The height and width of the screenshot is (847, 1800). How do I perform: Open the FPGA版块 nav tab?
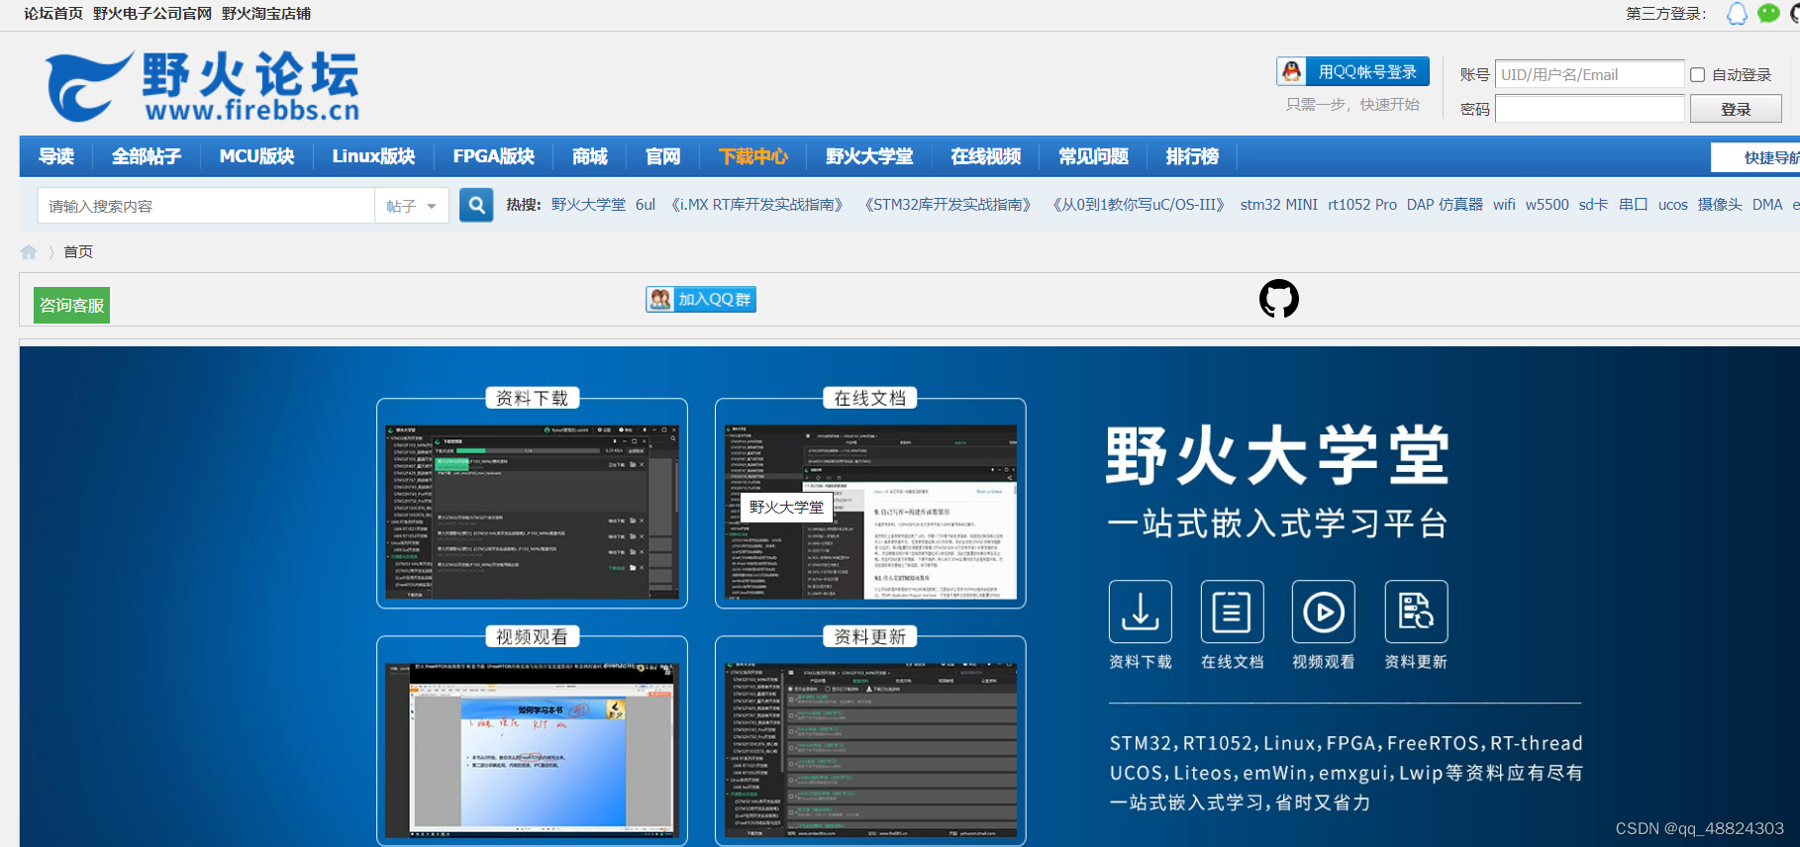pos(493,156)
